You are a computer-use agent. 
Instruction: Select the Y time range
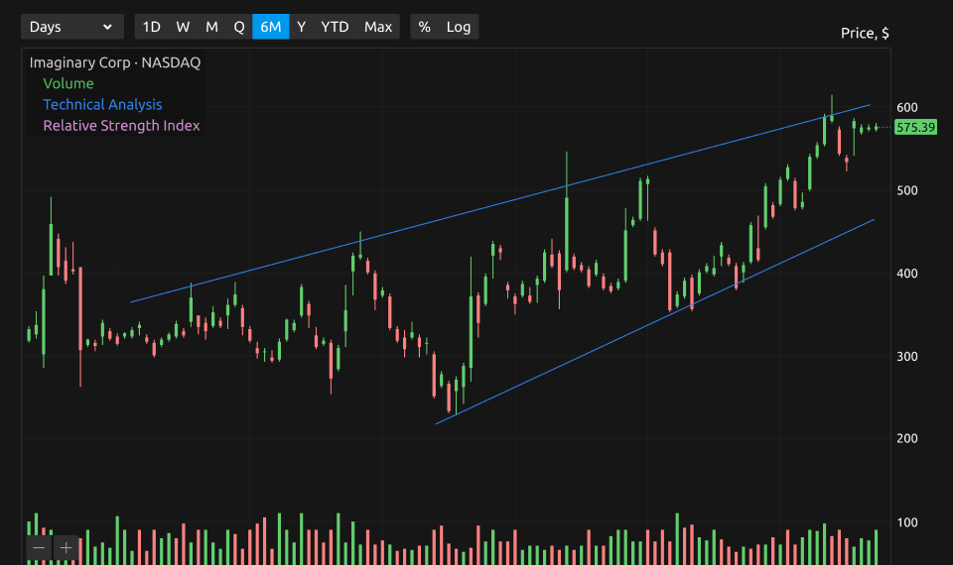coord(301,27)
